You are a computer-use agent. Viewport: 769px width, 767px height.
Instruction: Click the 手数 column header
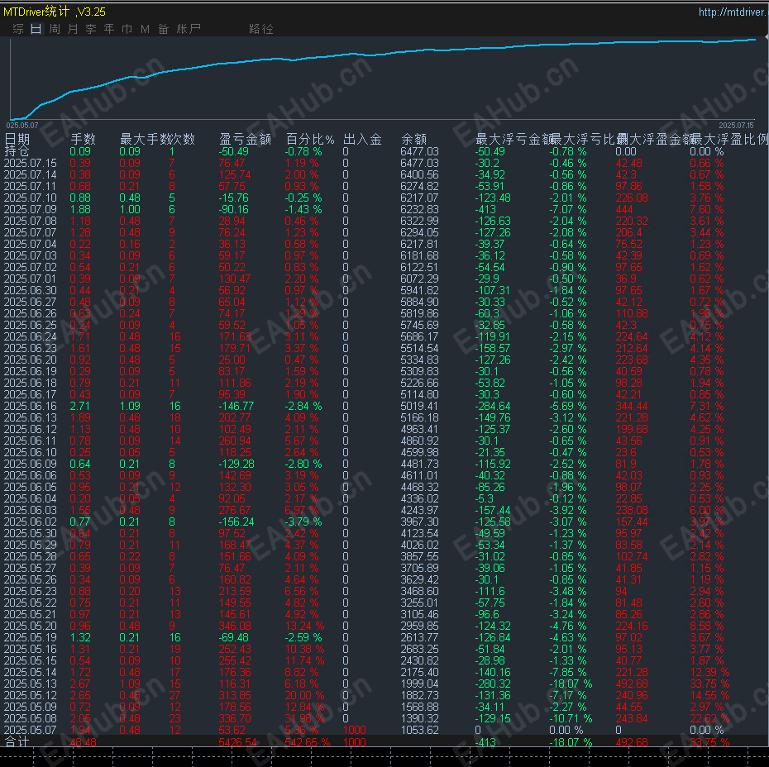click(x=83, y=139)
